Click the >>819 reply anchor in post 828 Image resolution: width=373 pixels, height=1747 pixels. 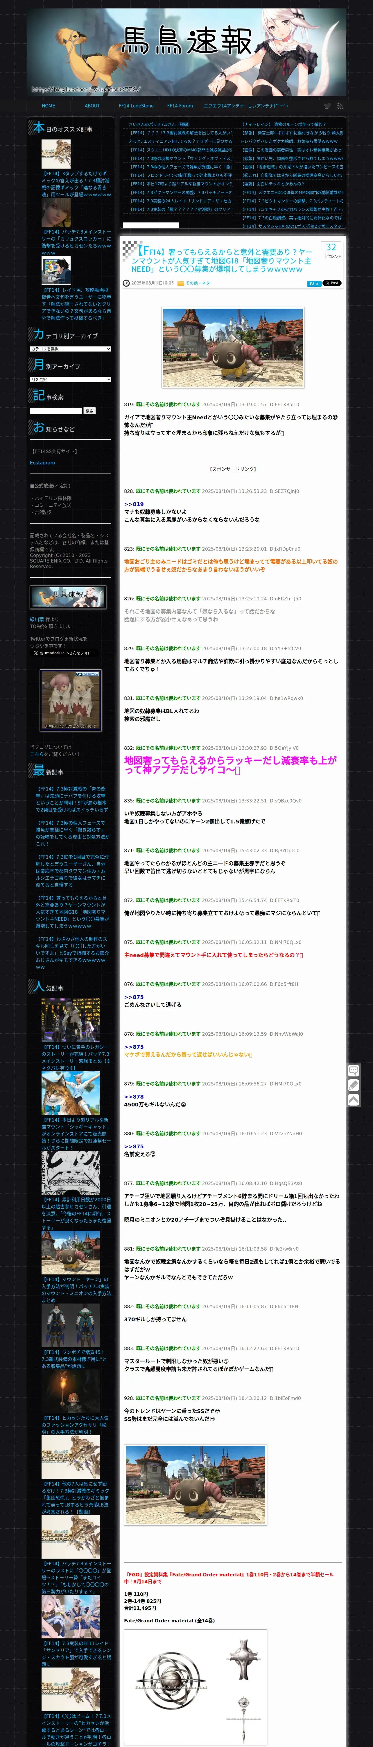click(x=134, y=505)
